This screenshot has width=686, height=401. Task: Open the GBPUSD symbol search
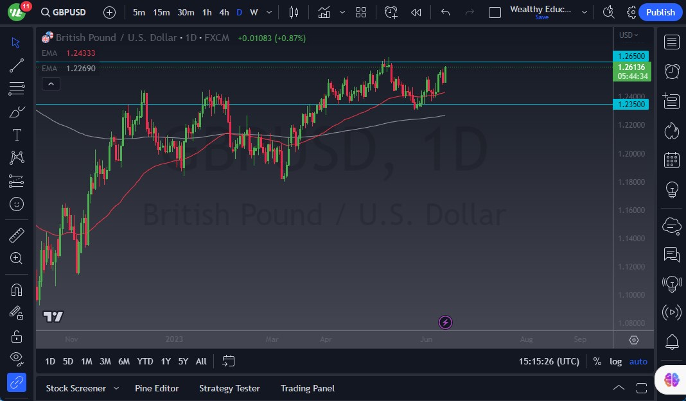click(x=64, y=12)
